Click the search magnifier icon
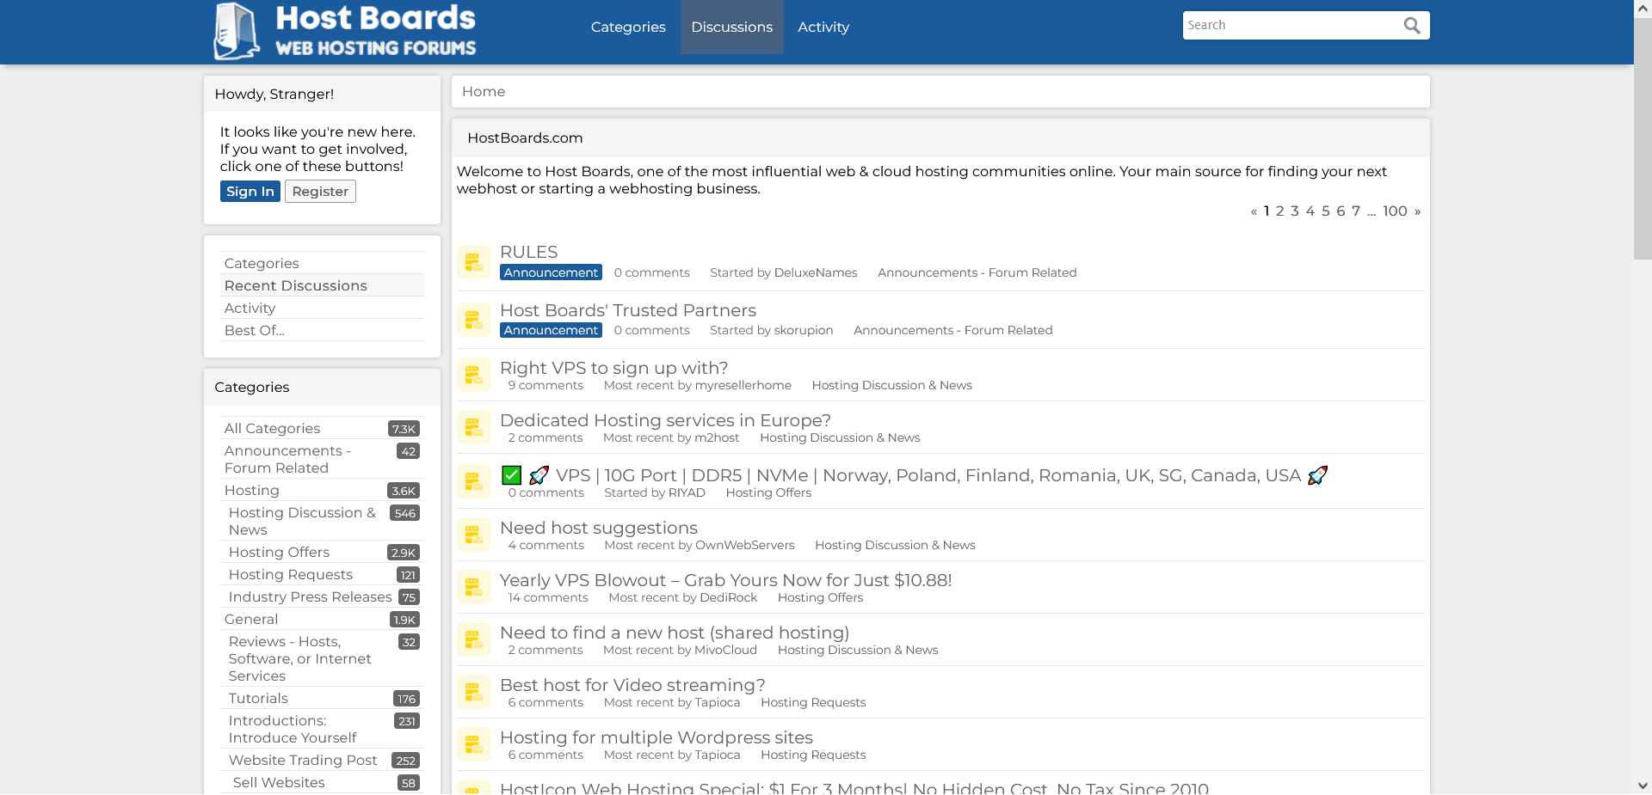 point(1411,26)
